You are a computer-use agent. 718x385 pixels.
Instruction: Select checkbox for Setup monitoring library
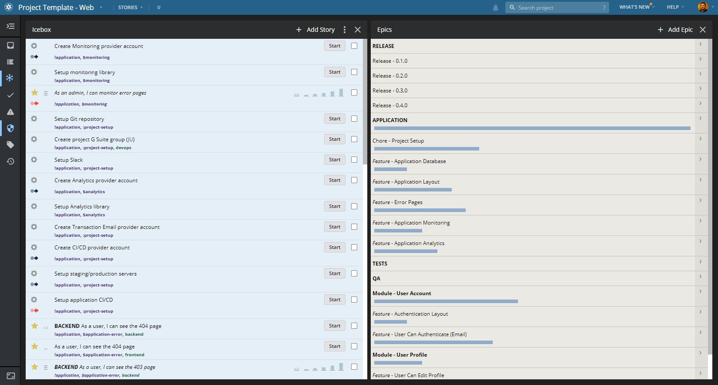tap(354, 72)
